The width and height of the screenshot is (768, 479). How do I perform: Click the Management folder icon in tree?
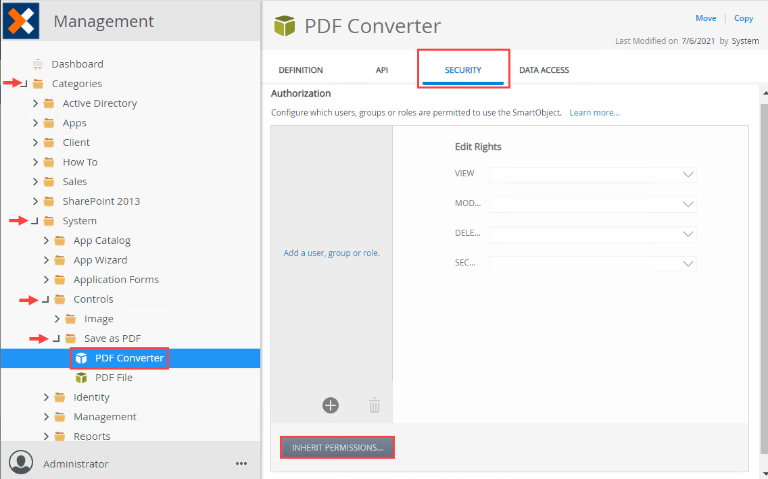pos(59,416)
